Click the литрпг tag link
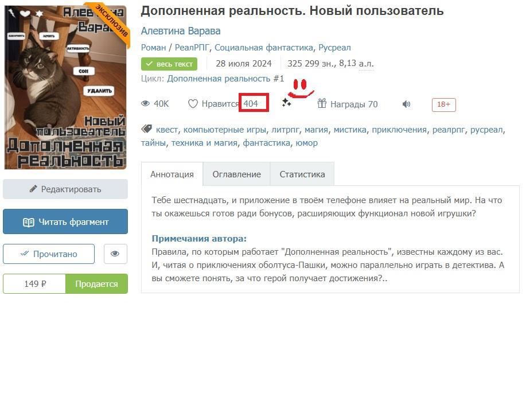 tap(285, 130)
